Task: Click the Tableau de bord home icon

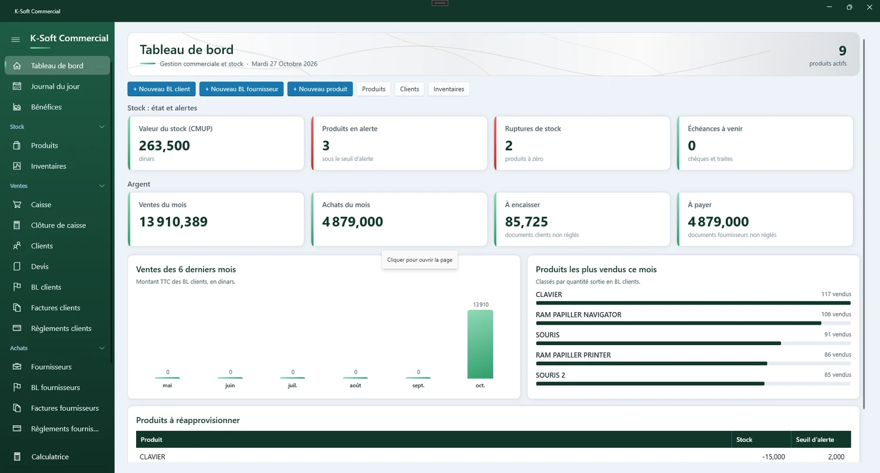Action: coord(17,66)
